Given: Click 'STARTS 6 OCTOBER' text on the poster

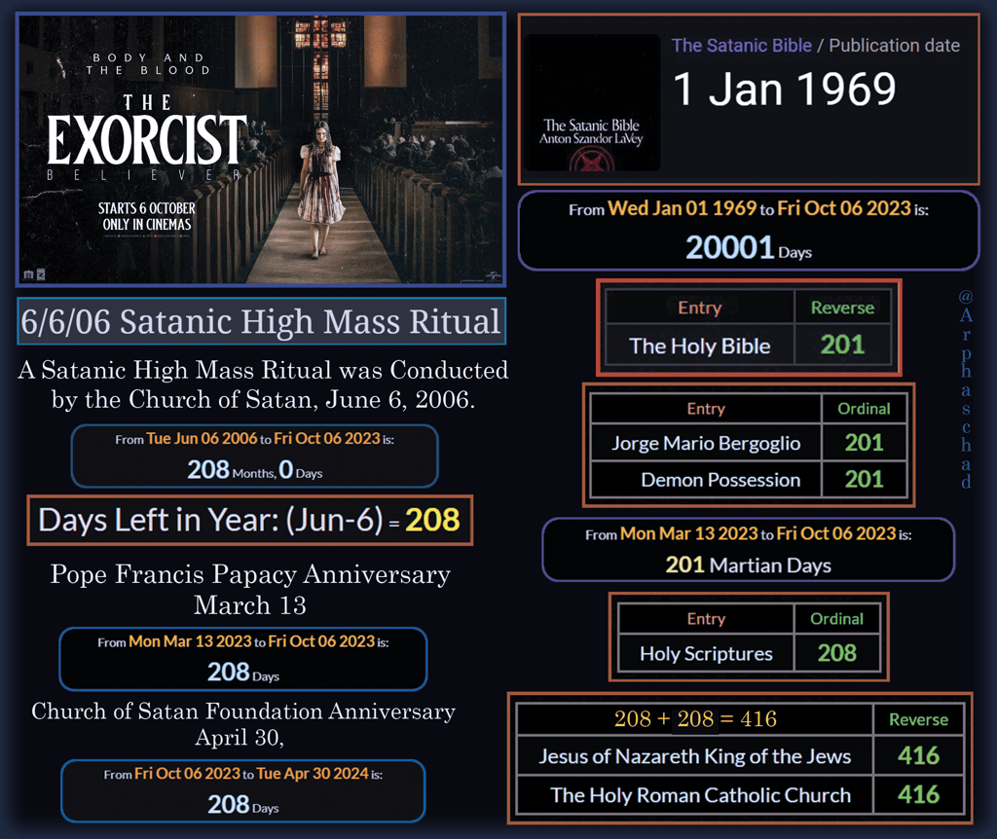Looking at the screenshot, I should point(147,208).
